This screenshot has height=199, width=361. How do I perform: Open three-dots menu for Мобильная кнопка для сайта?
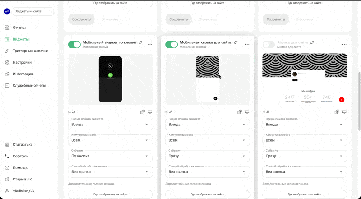click(247, 45)
